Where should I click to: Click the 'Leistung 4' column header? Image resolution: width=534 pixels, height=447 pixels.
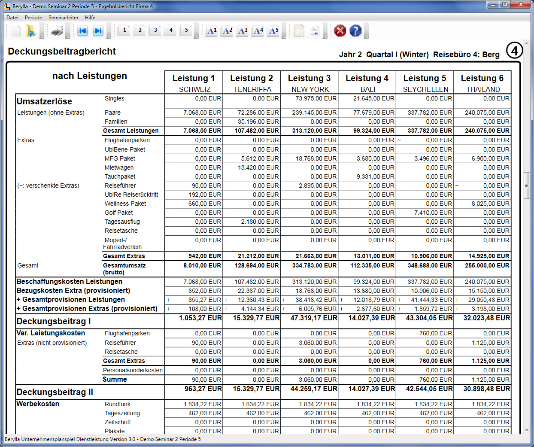(x=367, y=78)
